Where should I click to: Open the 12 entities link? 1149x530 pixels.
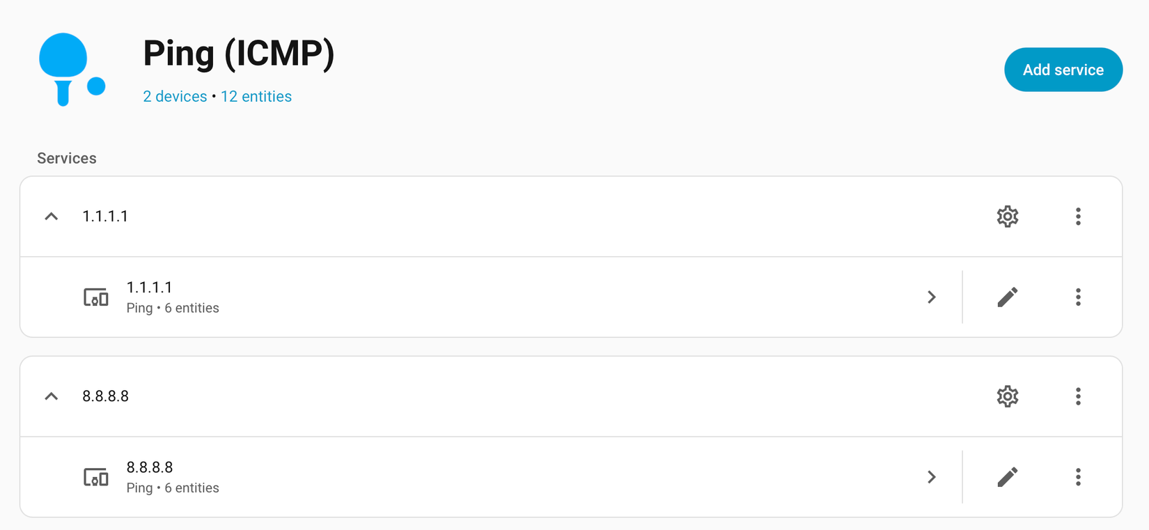(256, 96)
